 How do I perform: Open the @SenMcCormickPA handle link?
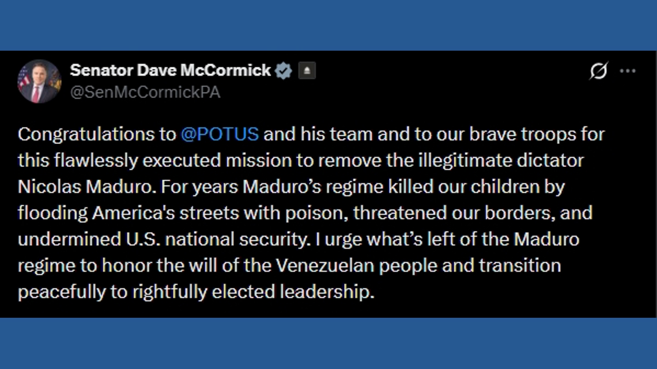pyautogui.click(x=145, y=92)
